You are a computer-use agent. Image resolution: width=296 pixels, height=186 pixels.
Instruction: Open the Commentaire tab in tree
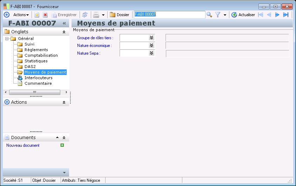(38, 83)
